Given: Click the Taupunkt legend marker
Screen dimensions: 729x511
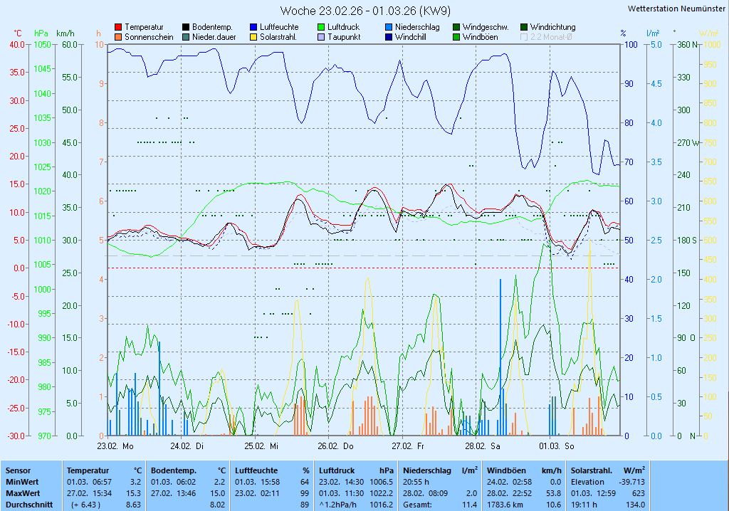Looking at the screenshot, I should [x=321, y=37].
